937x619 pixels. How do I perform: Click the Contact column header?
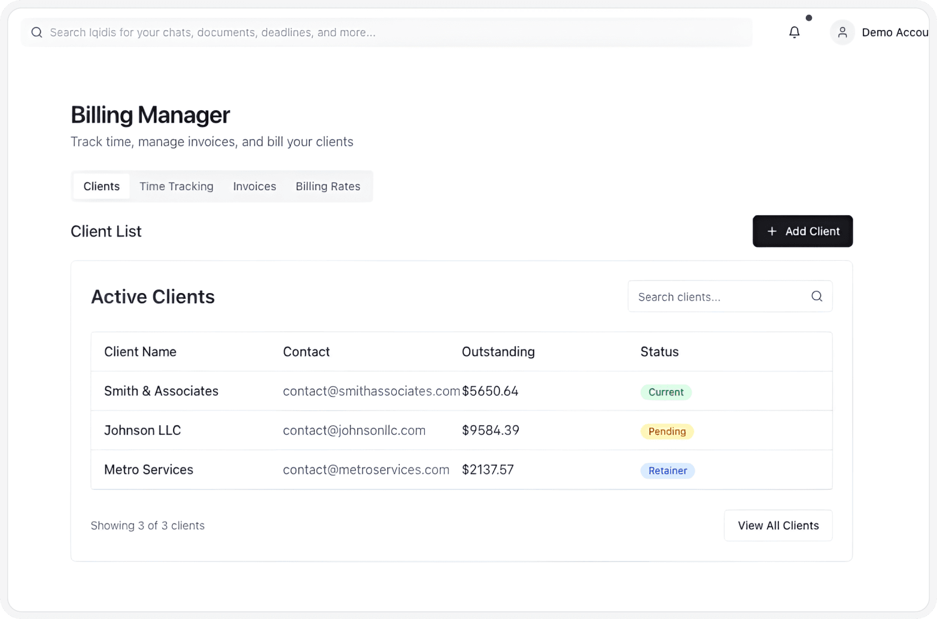306,352
